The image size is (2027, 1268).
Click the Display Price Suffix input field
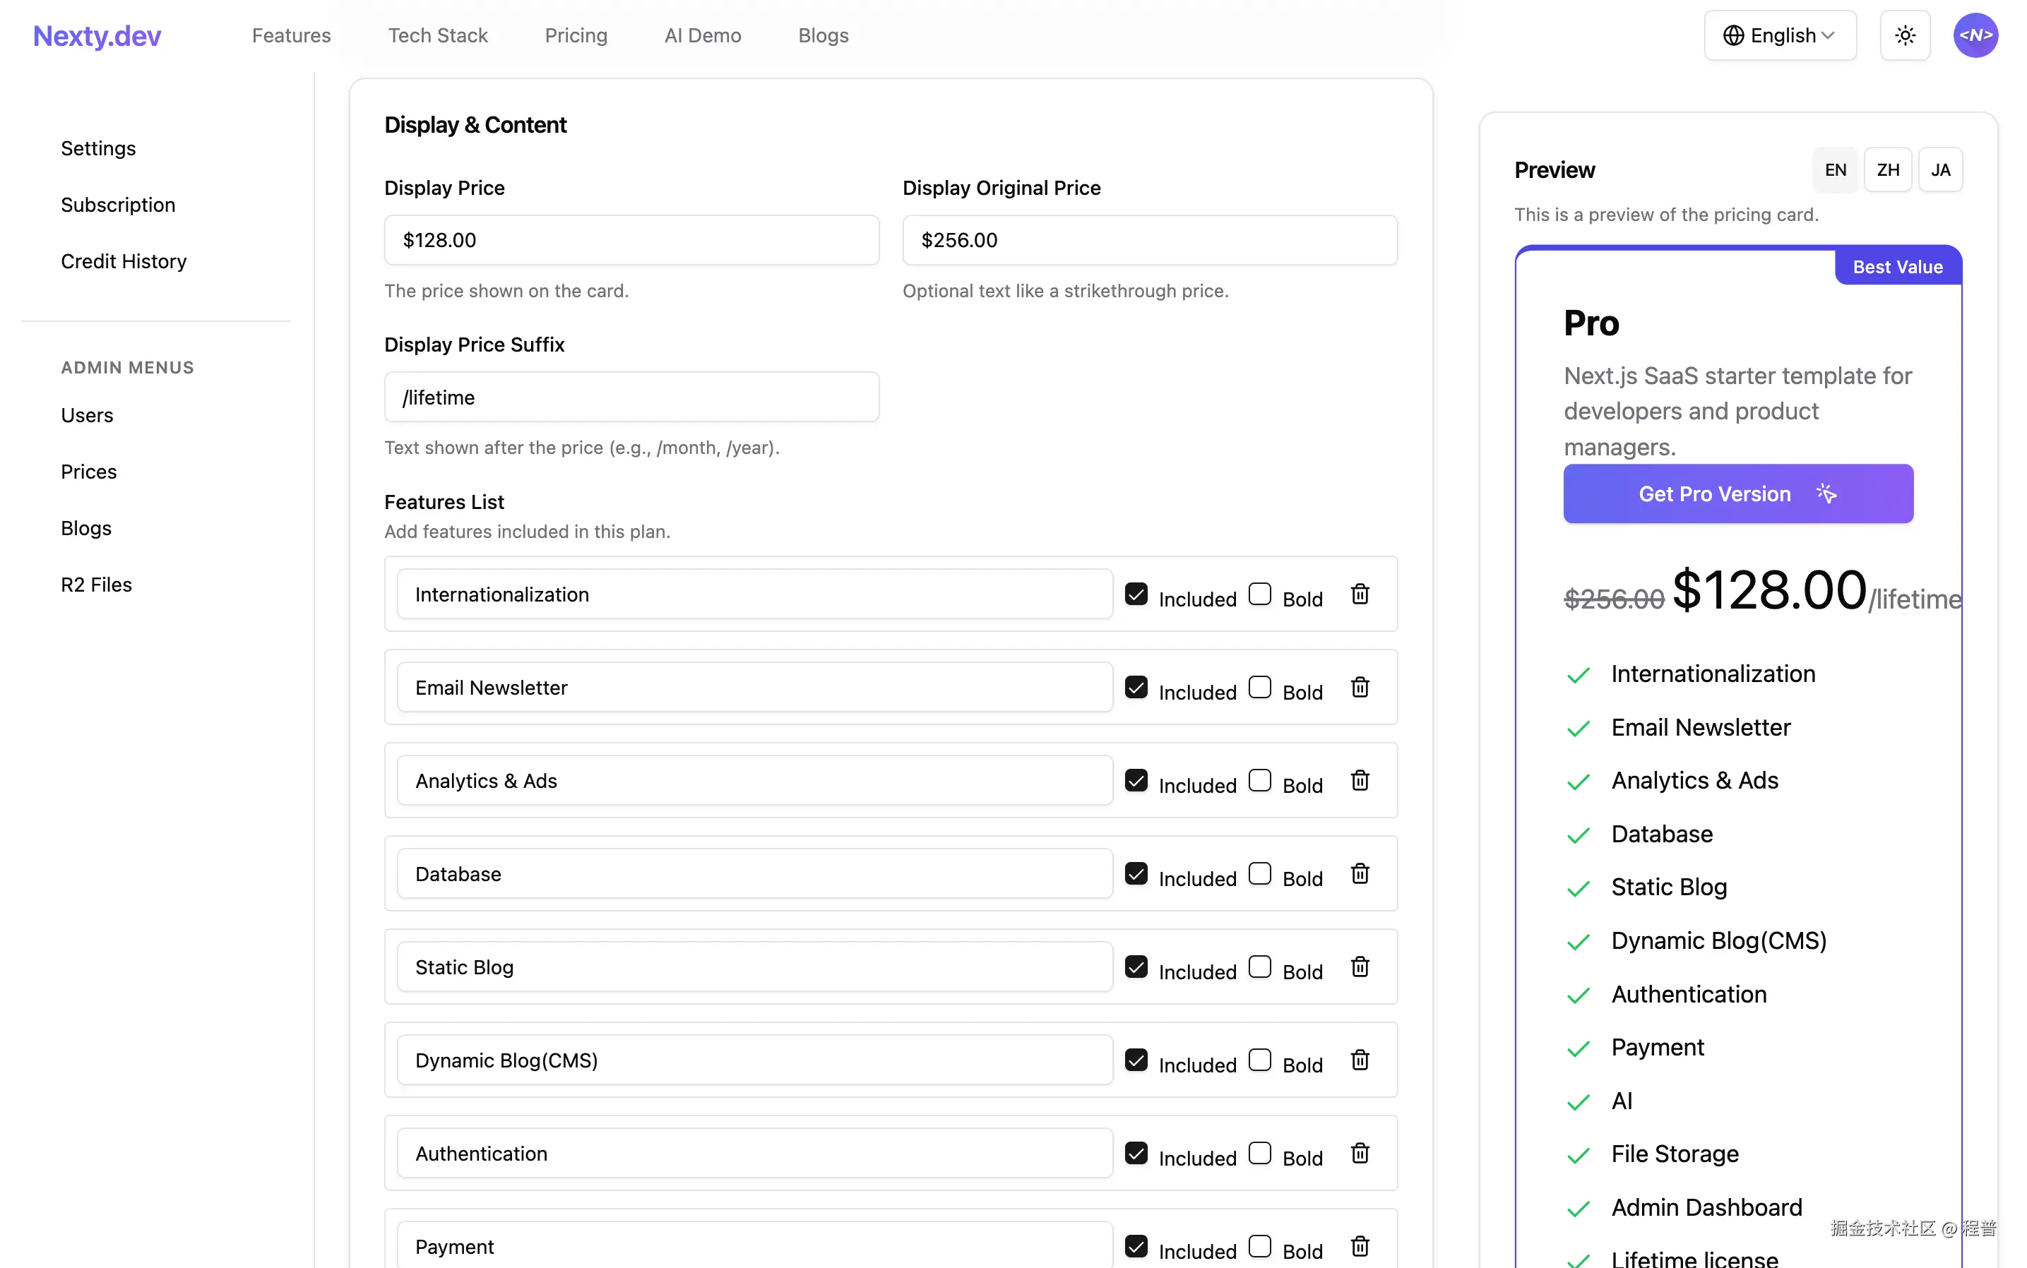(x=631, y=397)
